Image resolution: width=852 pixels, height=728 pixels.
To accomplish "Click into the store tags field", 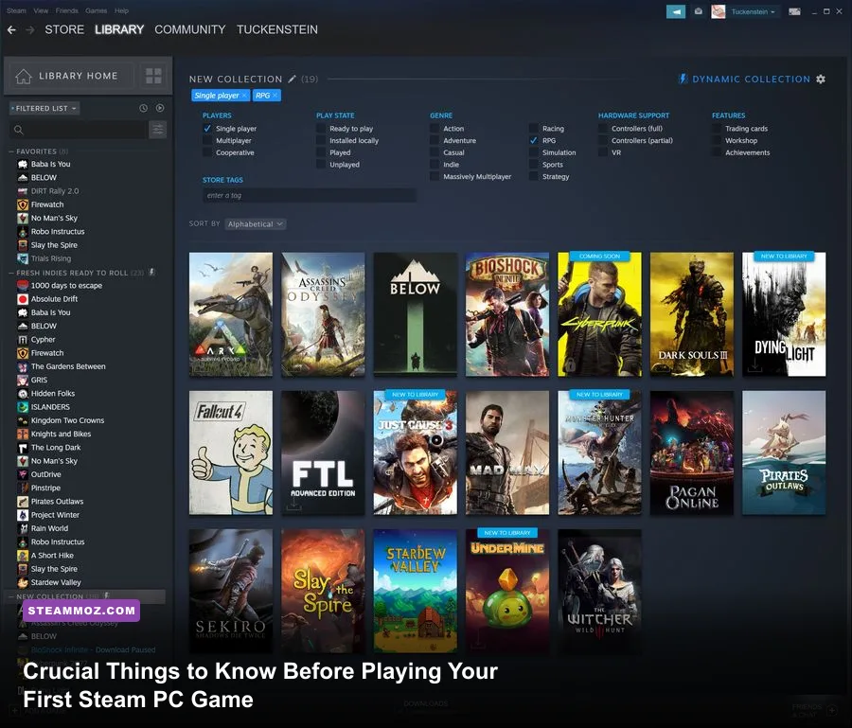I will click(310, 196).
